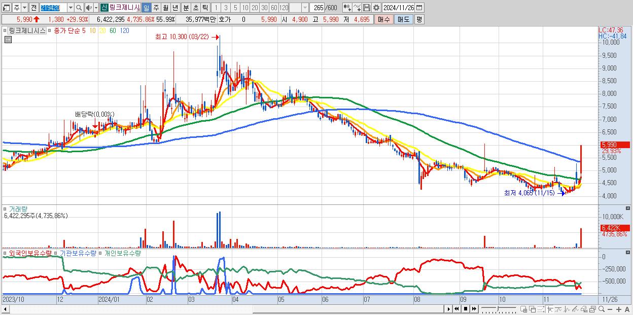Click the 전 button

click(33, 8)
